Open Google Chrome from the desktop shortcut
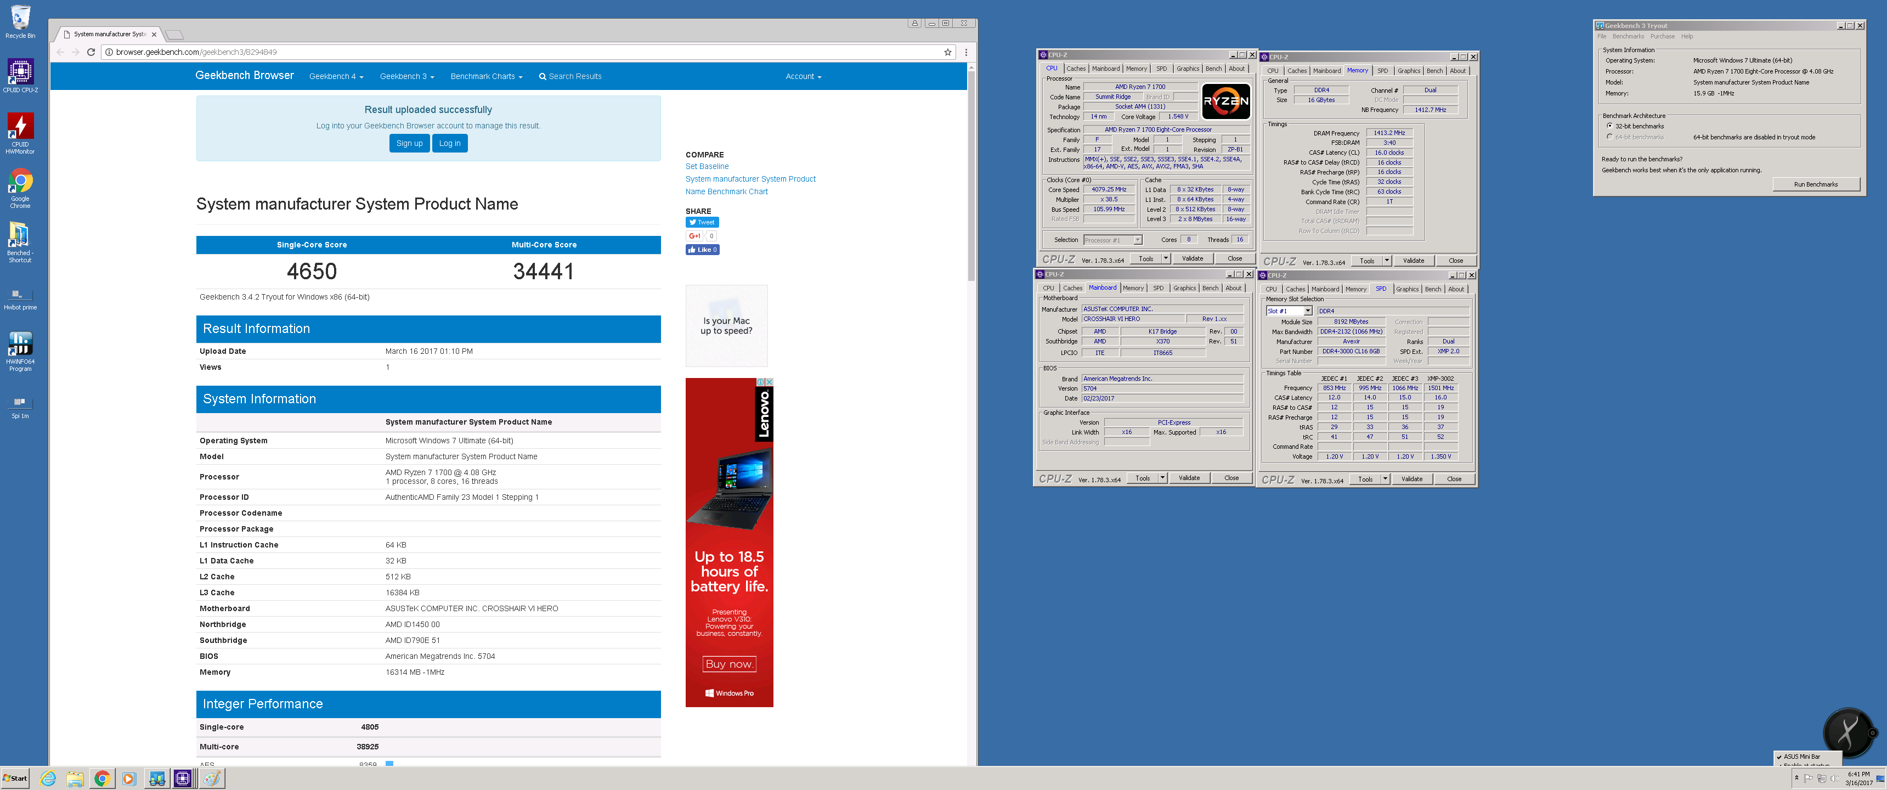 pyautogui.click(x=20, y=188)
